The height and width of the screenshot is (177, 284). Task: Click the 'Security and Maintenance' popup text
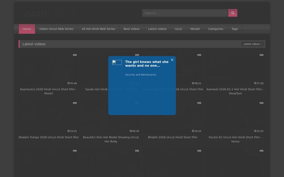140,75
